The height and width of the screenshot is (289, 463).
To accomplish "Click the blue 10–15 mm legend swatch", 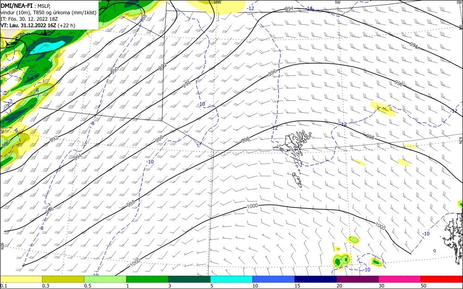I will (274, 279).
